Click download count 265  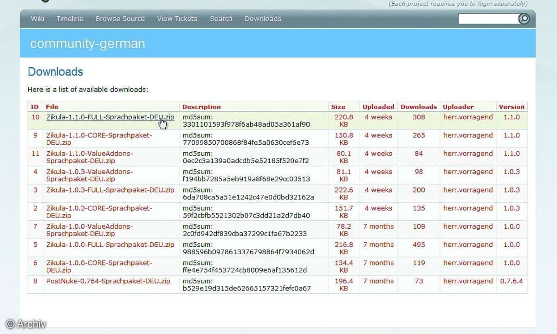[x=419, y=135]
